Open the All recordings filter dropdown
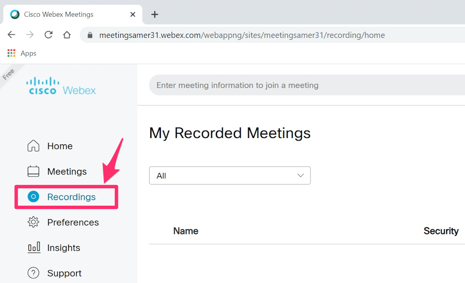This screenshot has height=283, width=465. 229,175
